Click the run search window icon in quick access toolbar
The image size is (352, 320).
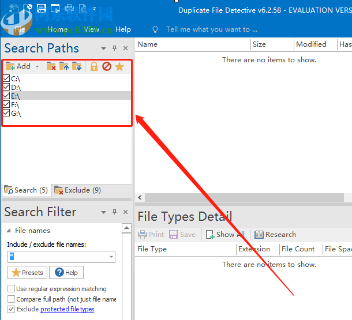click(55, 9)
